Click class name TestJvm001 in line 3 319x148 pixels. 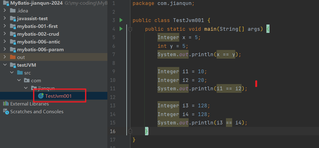point(188,20)
